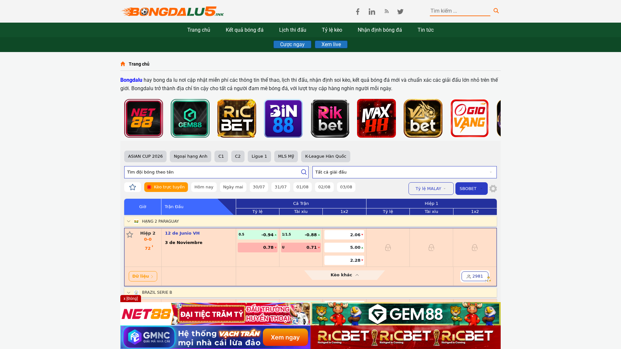Image resolution: width=621 pixels, height=349 pixels.
Task: Select the 31/07 date filter
Action: tap(281, 187)
